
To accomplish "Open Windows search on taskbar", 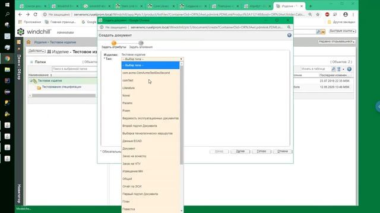I will [7, 14].
